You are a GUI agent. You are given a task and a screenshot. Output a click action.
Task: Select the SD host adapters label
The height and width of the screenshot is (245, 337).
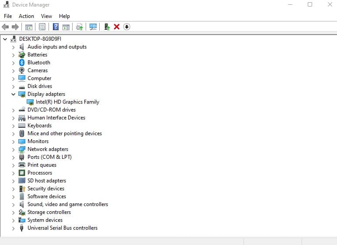click(x=47, y=181)
